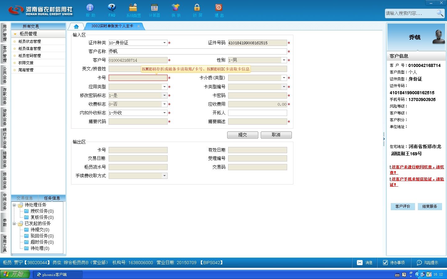Screen dimensions: 447x279
Task: Click the 复核任务(0) folder icon
Action: pos(26,217)
